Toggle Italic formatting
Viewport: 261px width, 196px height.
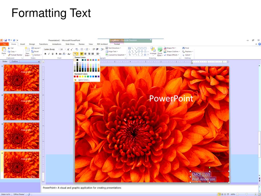[x=49, y=54]
